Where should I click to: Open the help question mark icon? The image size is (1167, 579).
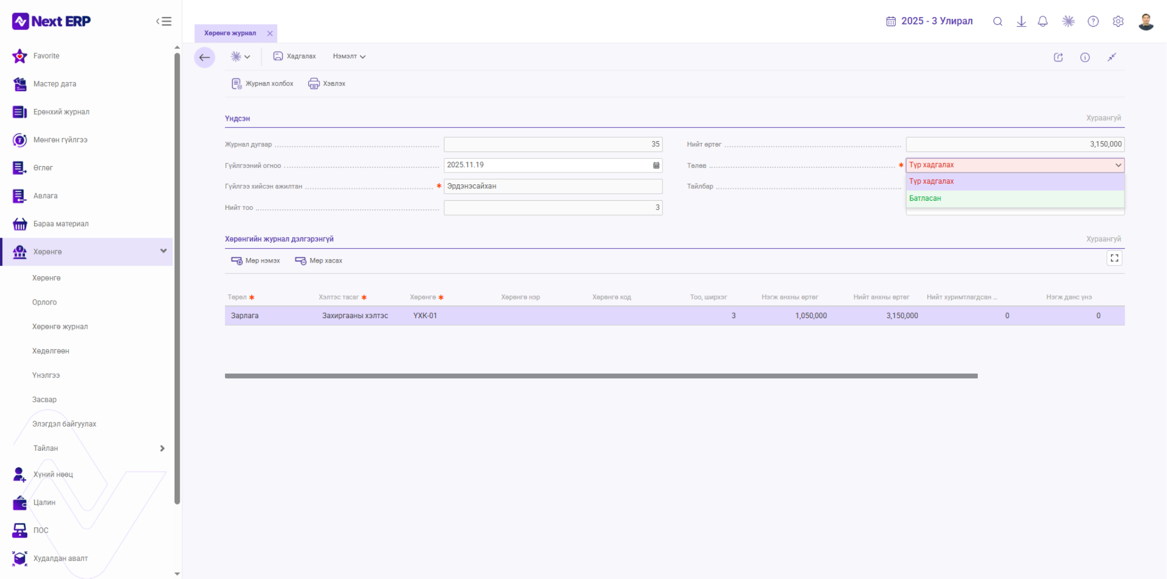1093,22
